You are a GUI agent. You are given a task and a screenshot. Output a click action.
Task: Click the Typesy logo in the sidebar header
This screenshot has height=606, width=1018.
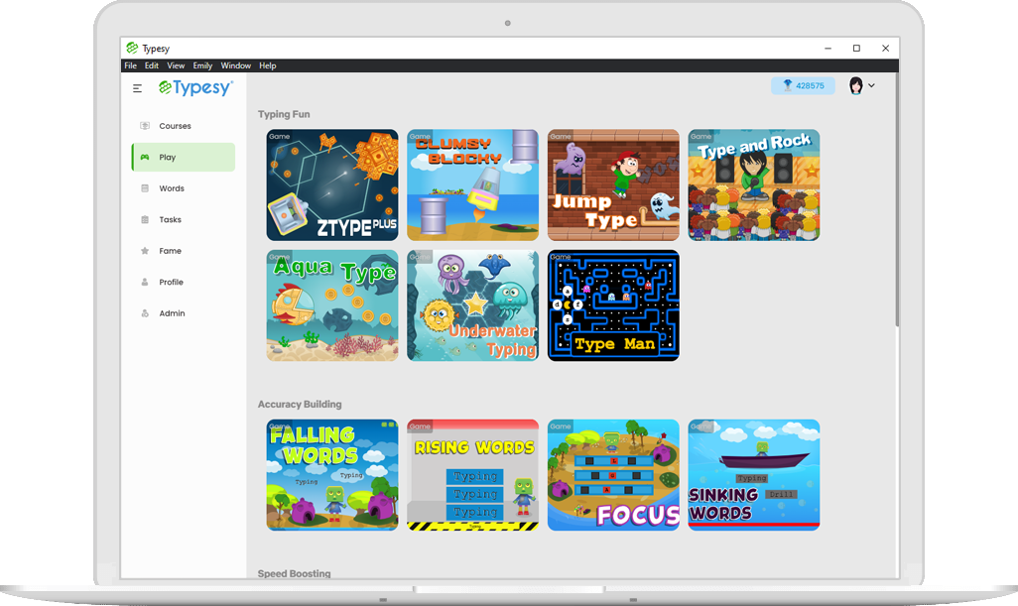click(195, 87)
